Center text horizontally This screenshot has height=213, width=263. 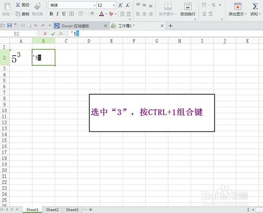[144, 14]
